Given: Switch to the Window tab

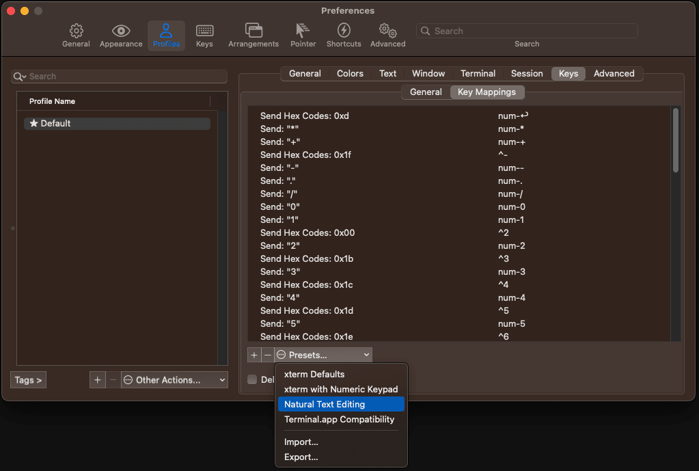Looking at the screenshot, I should [x=428, y=74].
